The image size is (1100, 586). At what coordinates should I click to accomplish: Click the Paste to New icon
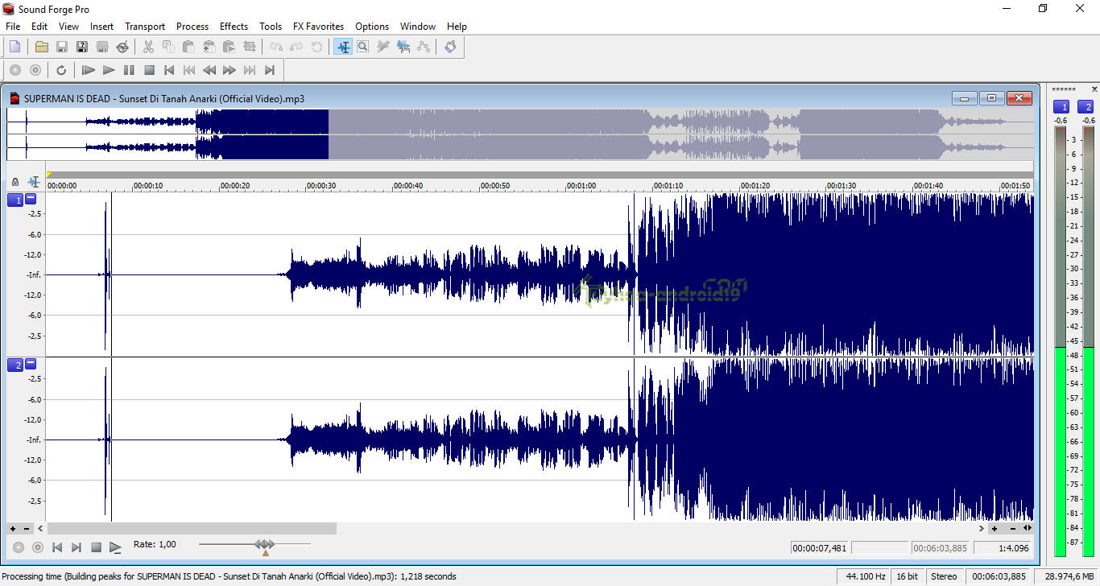[x=229, y=47]
